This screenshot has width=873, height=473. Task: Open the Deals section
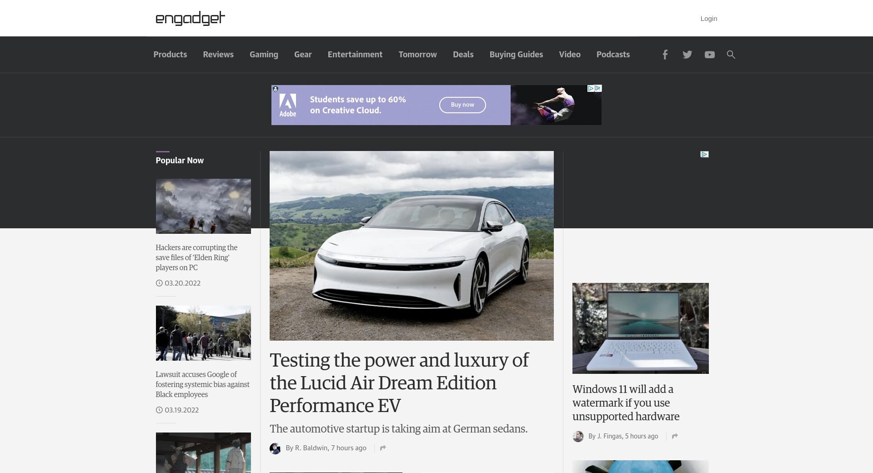click(463, 55)
